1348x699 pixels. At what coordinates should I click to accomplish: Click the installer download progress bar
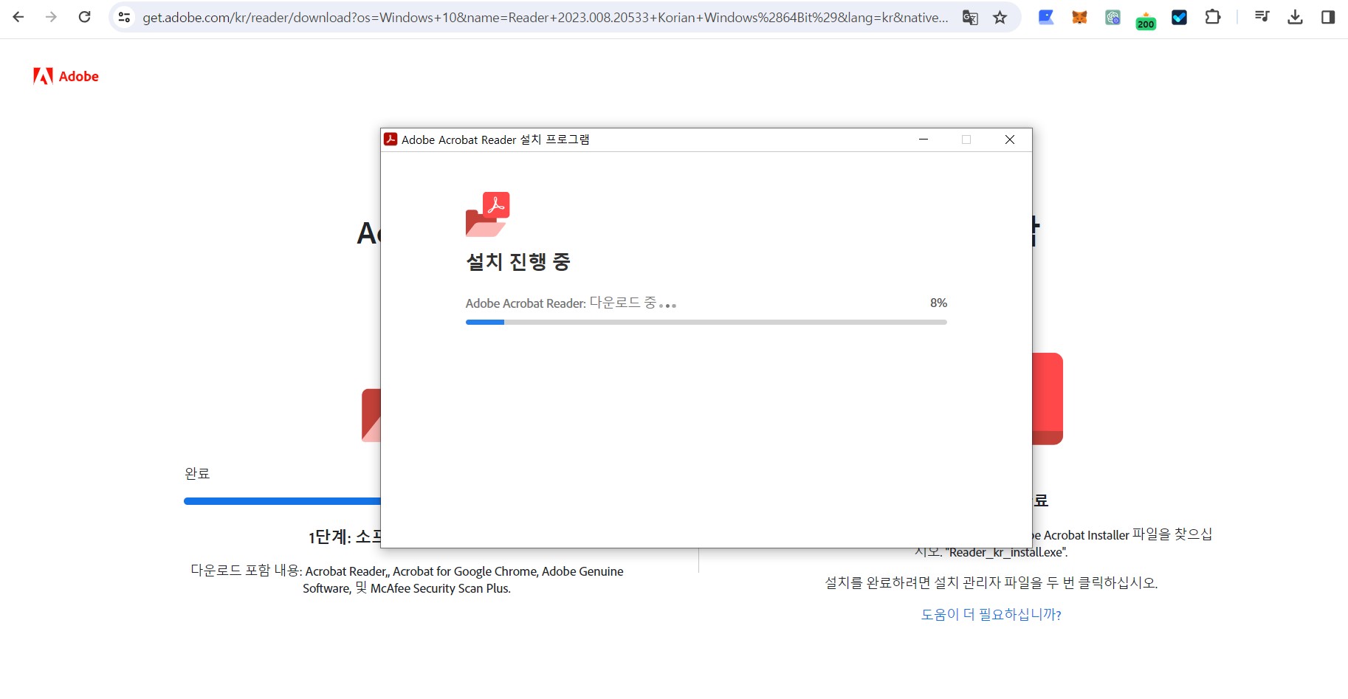pyautogui.click(x=706, y=322)
